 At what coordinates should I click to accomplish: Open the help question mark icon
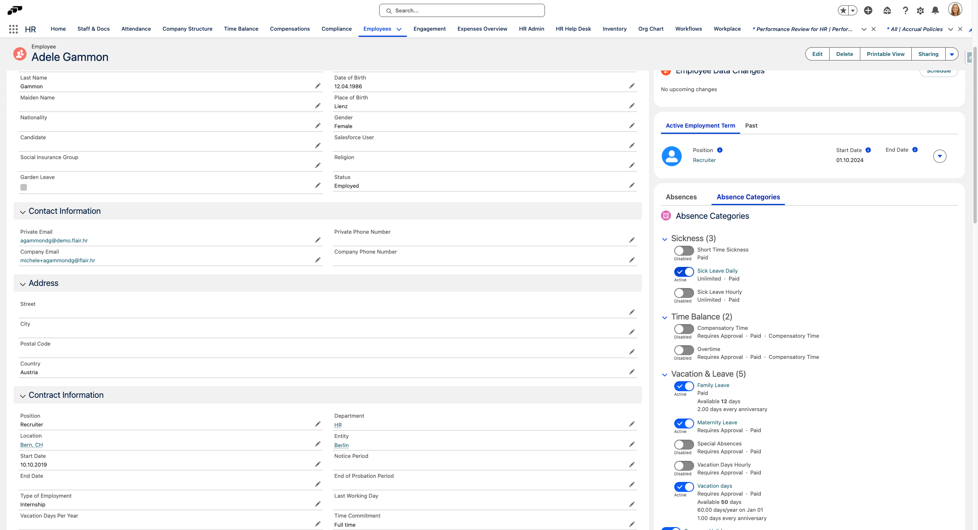coord(905,11)
